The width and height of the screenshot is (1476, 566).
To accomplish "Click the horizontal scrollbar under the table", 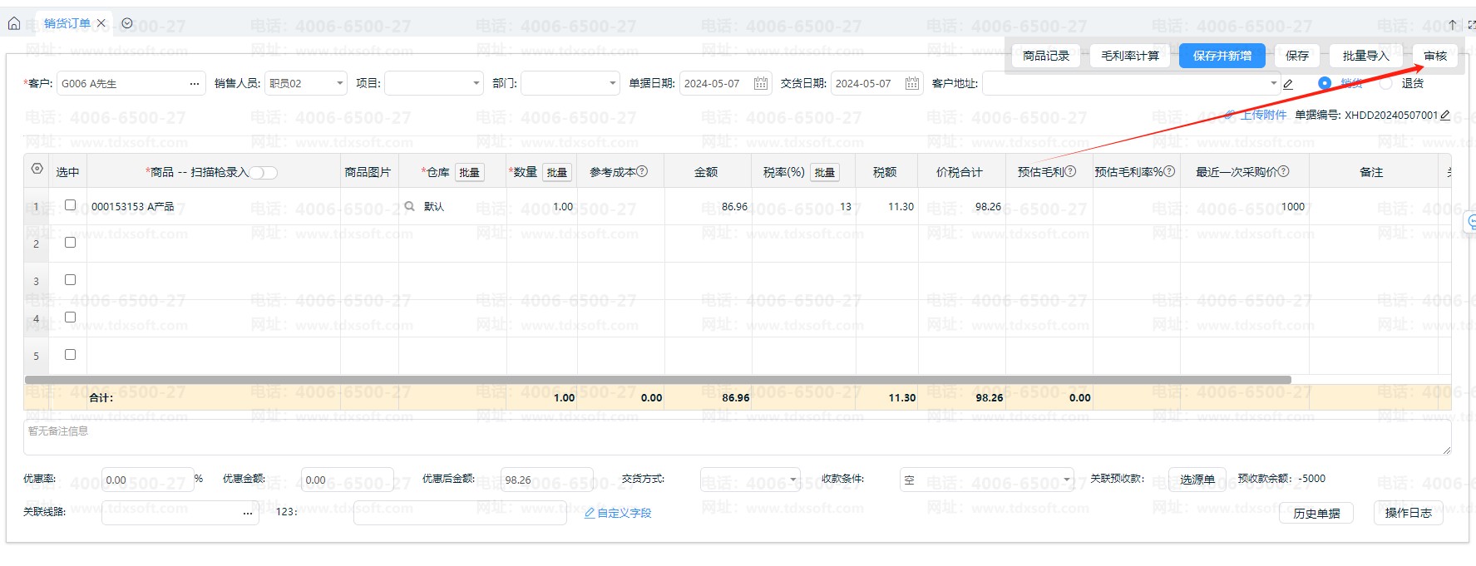I will pyautogui.click(x=657, y=380).
